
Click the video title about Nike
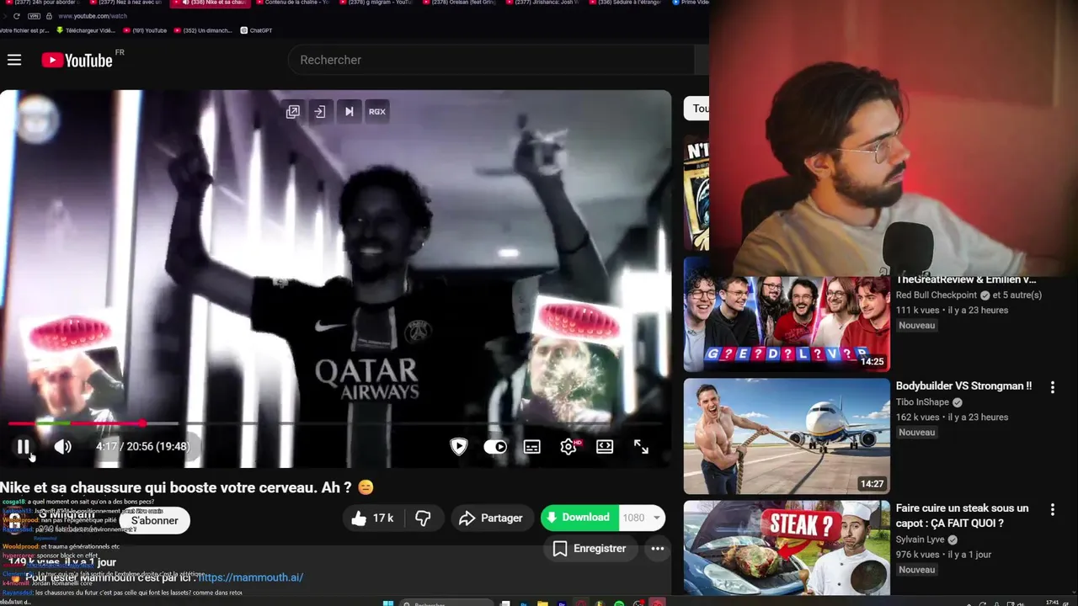[186, 487]
